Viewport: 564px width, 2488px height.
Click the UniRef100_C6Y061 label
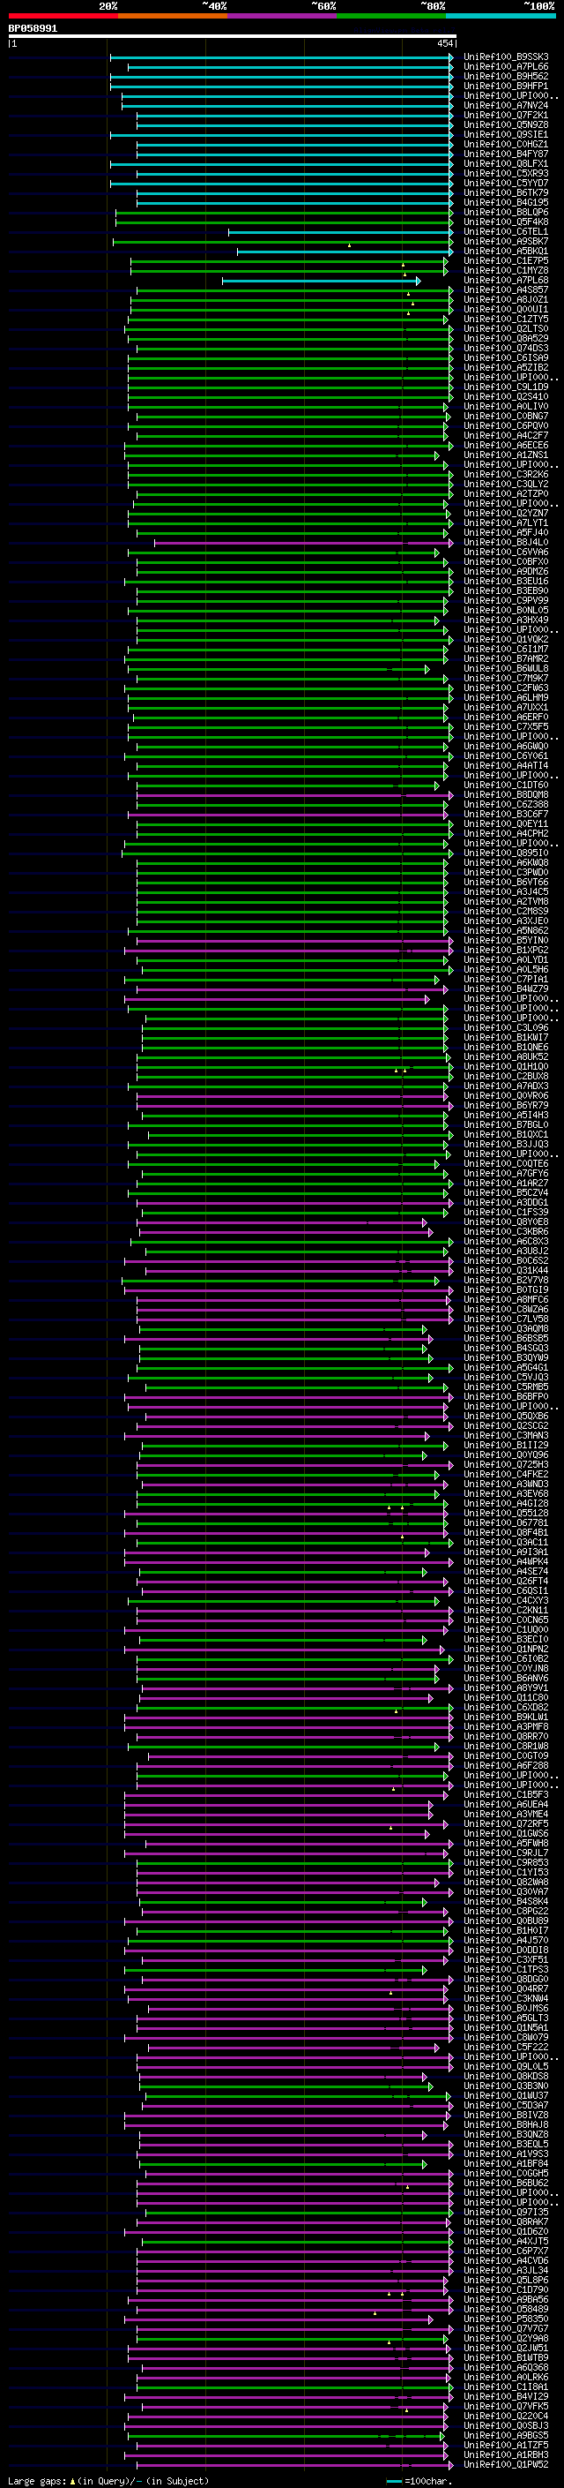[506, 755]
